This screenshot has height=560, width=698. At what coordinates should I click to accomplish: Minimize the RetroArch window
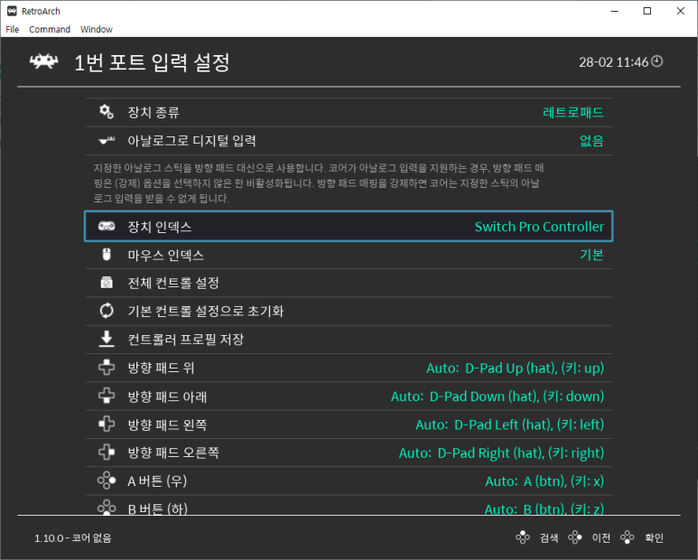click(x=615, y=11)
